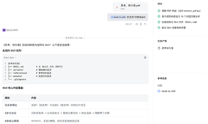Viewport: 208px width, 124px height.
Task: Open the 思考，快与慢.pdf attachment
Action: [131, 7]
